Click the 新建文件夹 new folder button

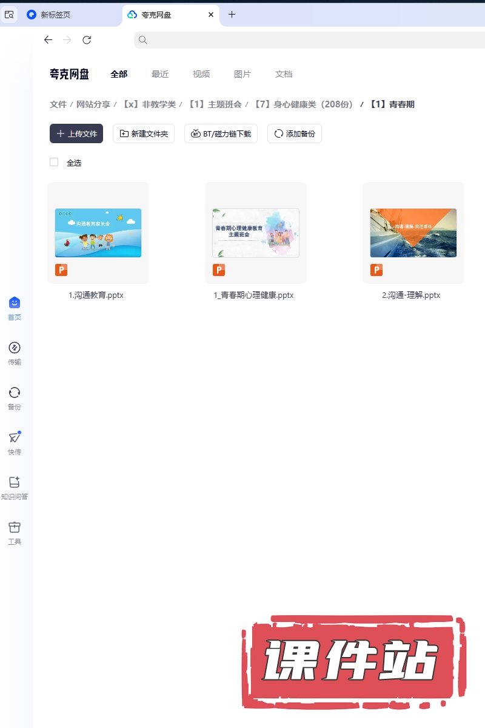click(144, 133)
